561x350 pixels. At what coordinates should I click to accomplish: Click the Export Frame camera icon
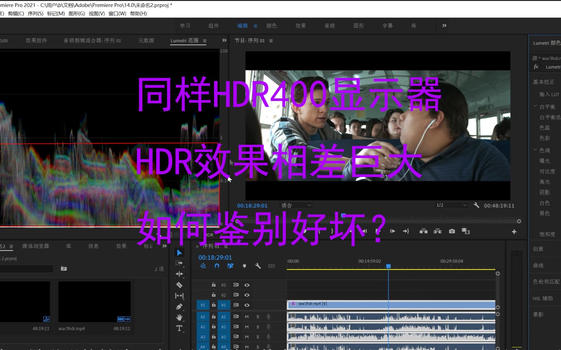click(451, 231)
